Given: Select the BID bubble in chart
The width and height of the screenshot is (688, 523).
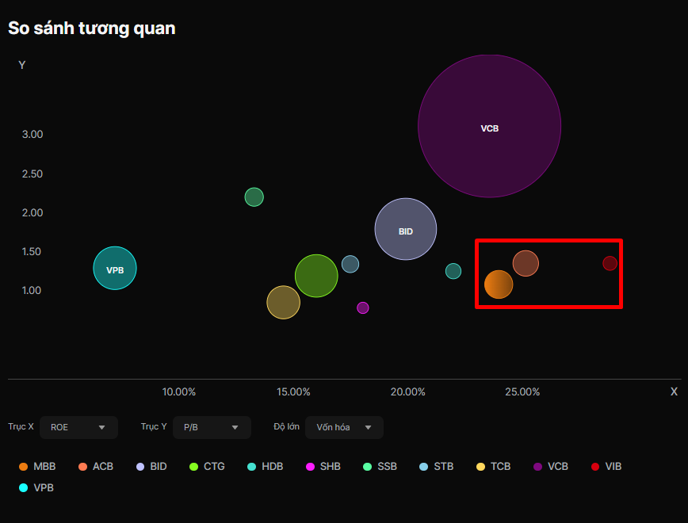Looking at the screenshot, I should click(x=406, y=229).
